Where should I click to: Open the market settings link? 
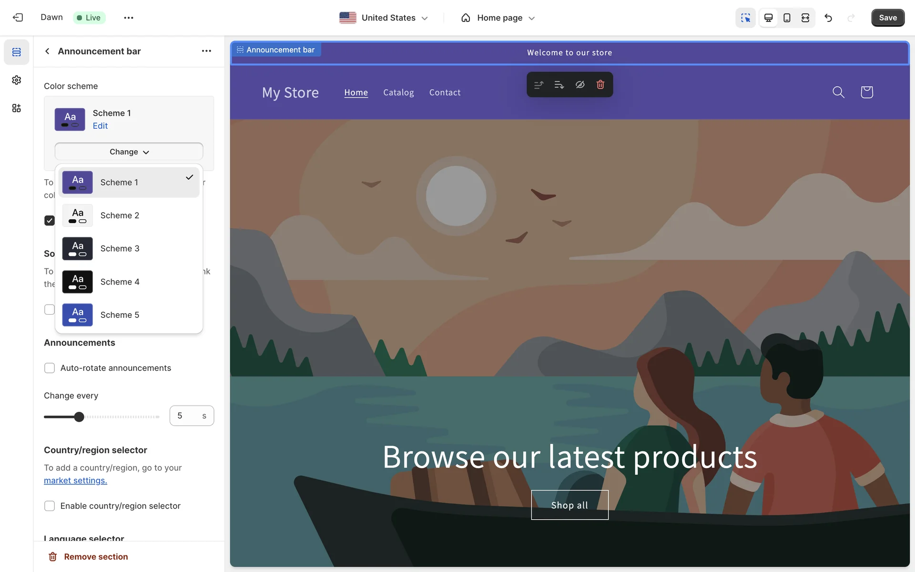[x=75, y=480]
